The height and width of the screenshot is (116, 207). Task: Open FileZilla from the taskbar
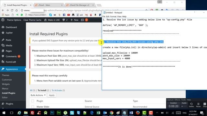[x=32, y=113]
